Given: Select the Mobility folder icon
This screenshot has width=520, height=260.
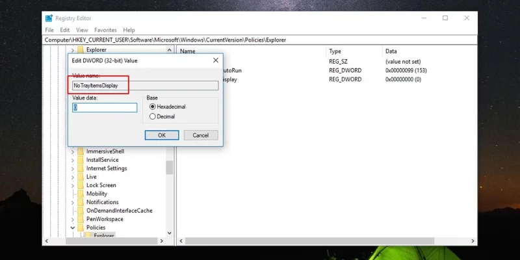Looking at the screenshot, I should (x=81, y=194).
